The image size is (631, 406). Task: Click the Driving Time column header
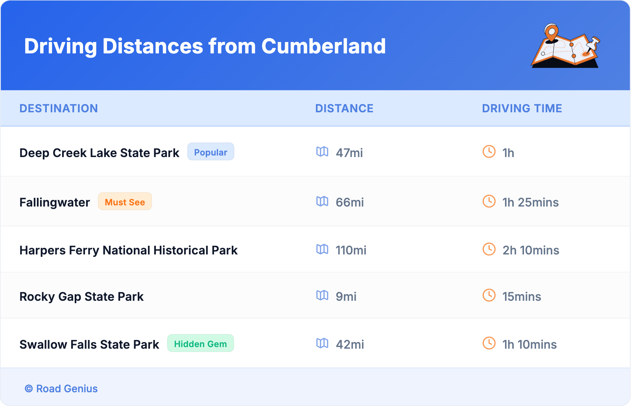522,108
